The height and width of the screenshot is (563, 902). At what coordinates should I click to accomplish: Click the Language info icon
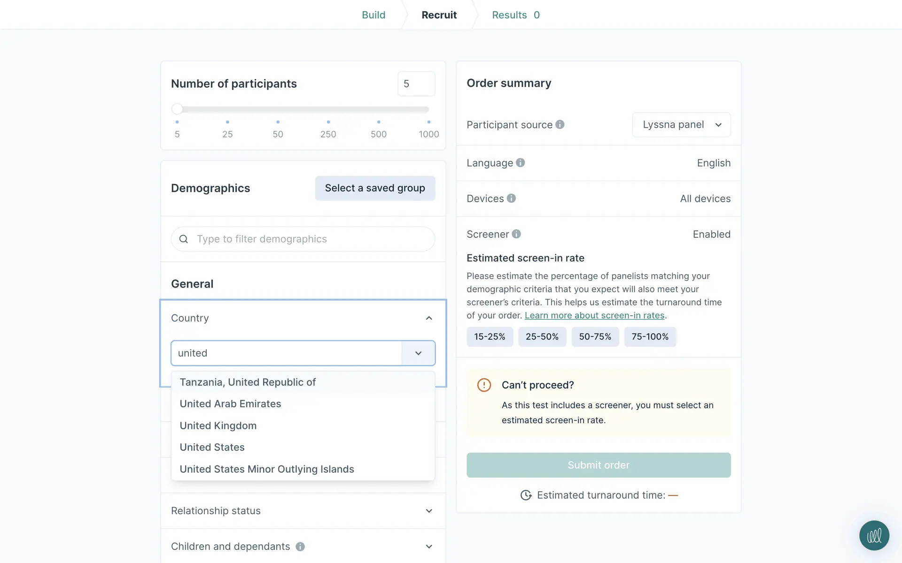tap(520, 163)
